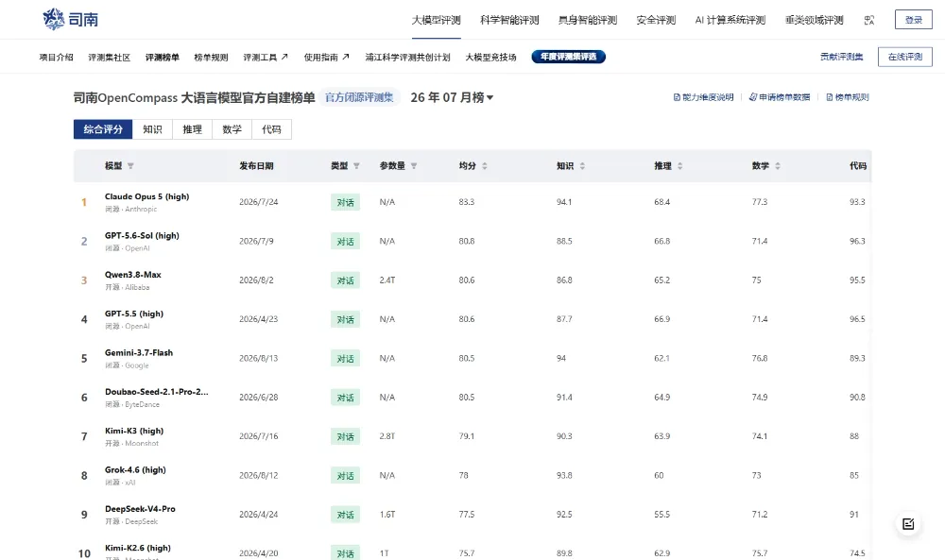This screenshot has width=945, height=560.
Task: Open the DeepSeek-V4-Pro model entry
Action: point(141,509)
